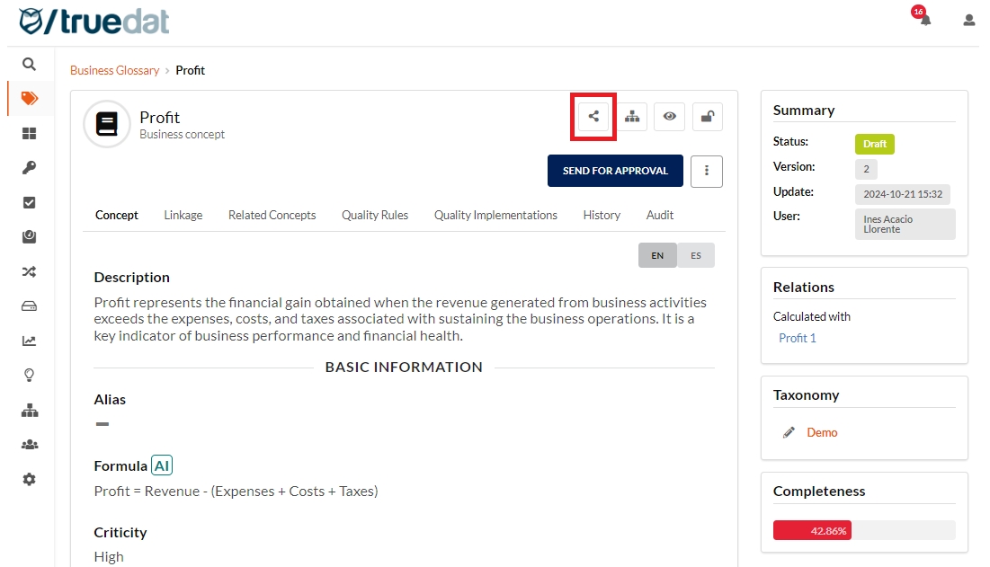Open the Profit 1 relation link
The height and width of the screenshot is (567, 990).
tap(798, 338)
